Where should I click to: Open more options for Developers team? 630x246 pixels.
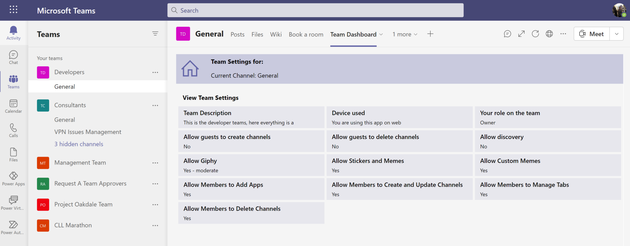[155, 72]
